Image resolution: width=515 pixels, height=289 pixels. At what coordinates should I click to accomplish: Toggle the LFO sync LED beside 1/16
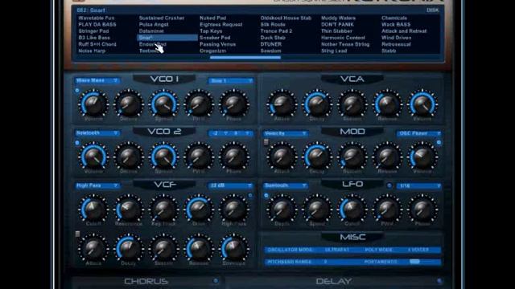(389, 185)
